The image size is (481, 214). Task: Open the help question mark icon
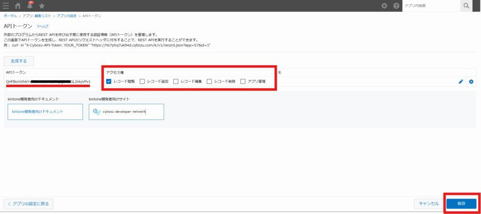[396, 6]
